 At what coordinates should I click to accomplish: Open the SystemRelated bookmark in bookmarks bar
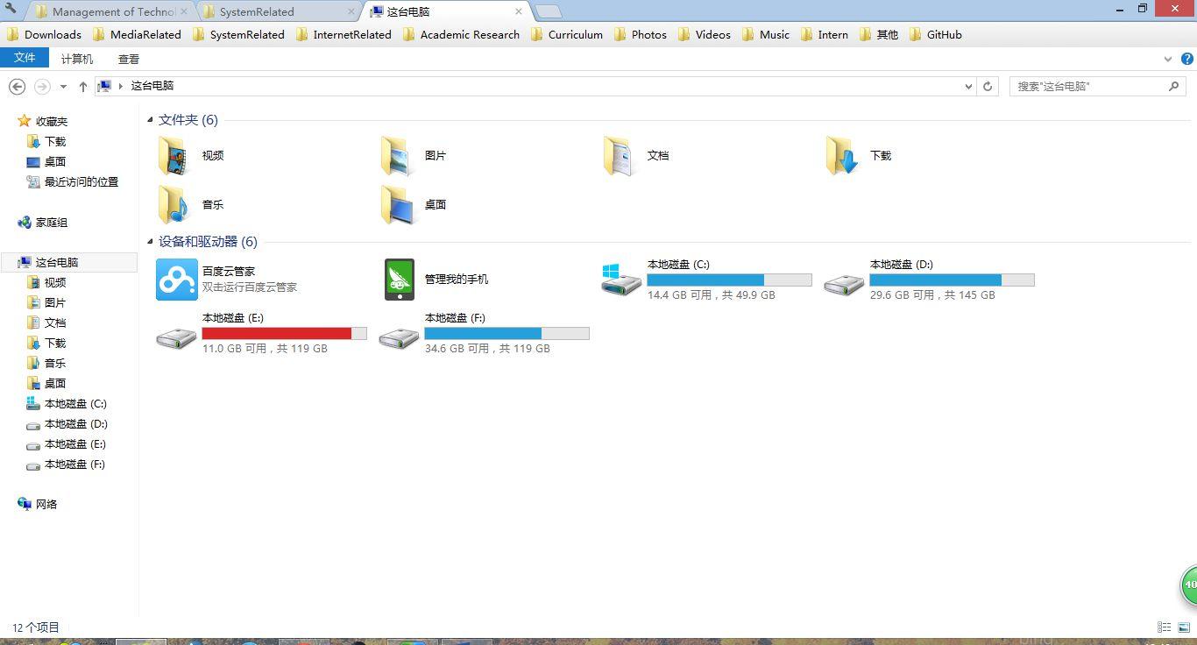(238, 34)
